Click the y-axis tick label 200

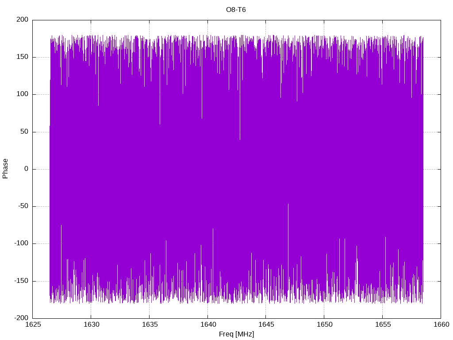[23, 19]
